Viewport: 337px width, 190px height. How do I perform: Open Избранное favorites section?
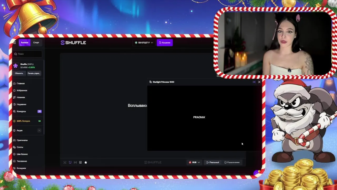click(x=22, y=90)
